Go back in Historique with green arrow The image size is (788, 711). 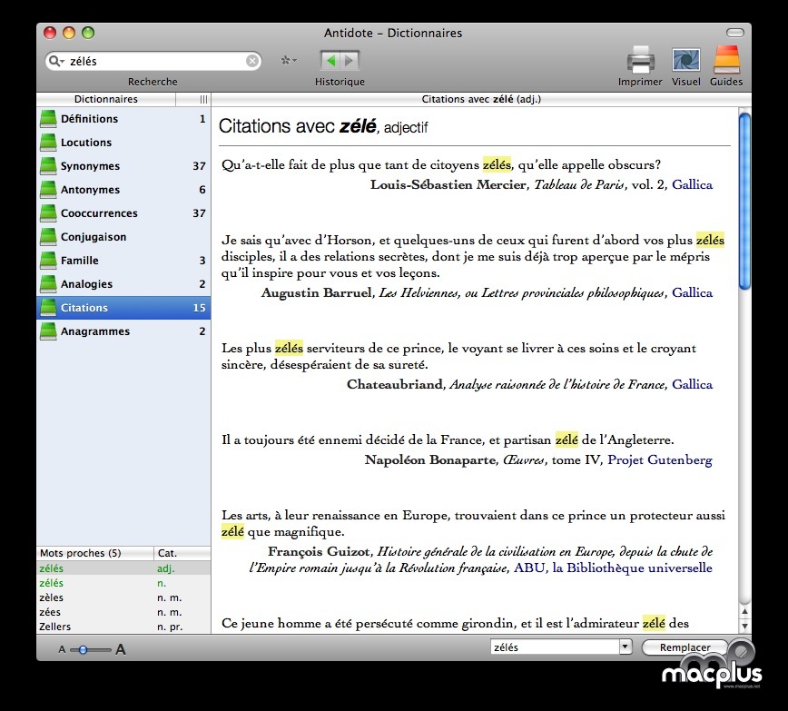tap(330, 61)
